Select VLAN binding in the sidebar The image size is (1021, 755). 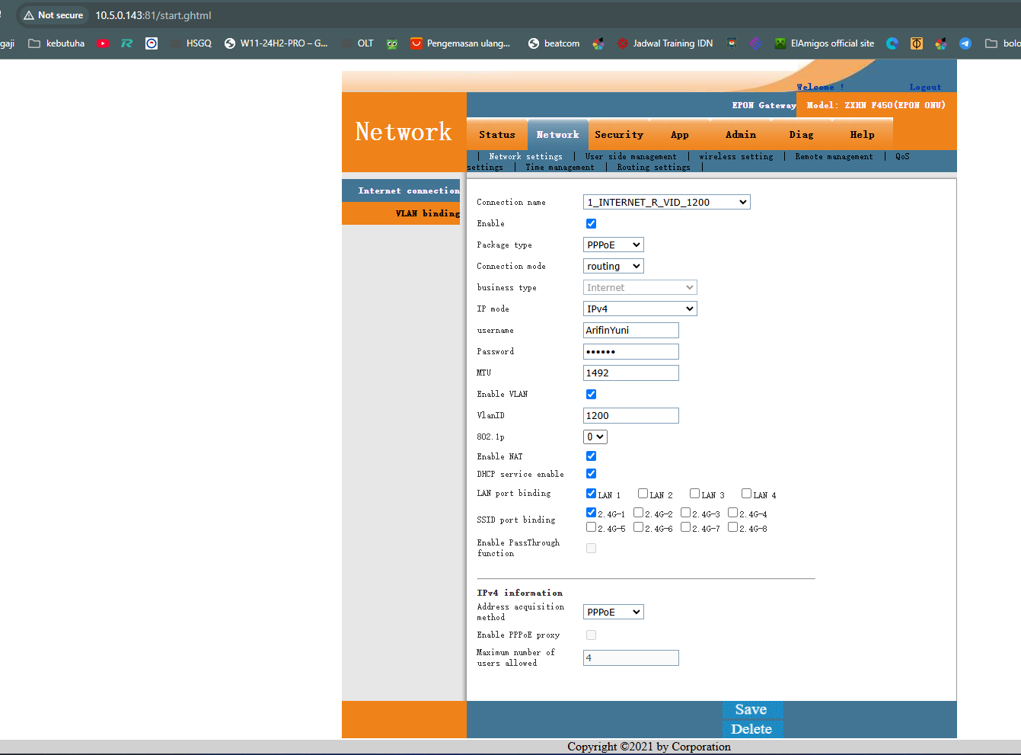pyautogui.click(x=426, y=213)
